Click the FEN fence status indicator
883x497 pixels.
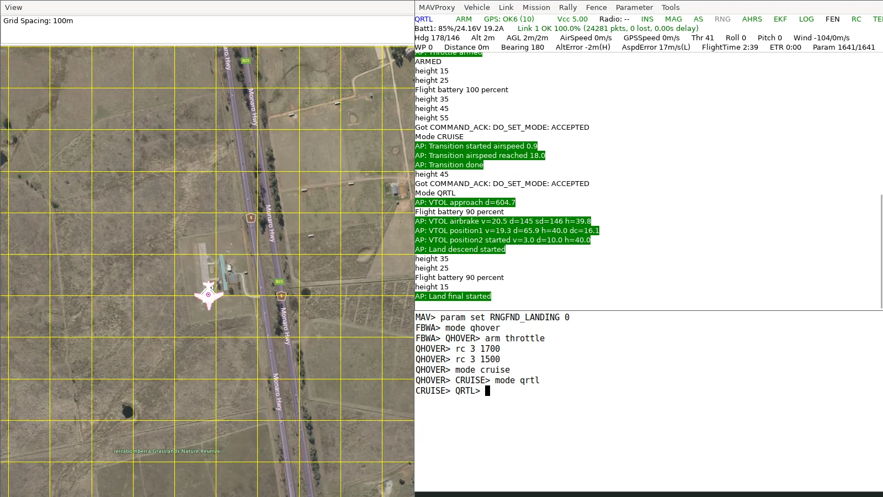pyautogui.click(x=833, y=19)
